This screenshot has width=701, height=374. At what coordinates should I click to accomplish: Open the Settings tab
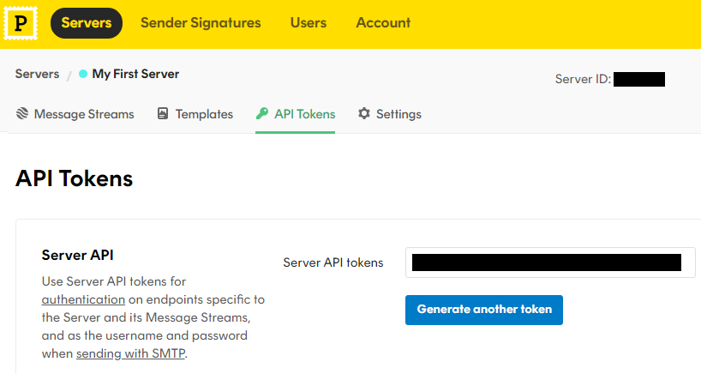390,114
